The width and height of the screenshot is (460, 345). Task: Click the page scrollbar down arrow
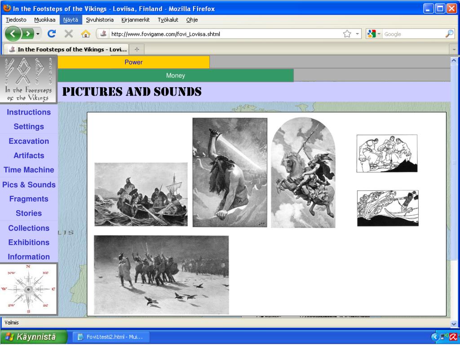[454, 323]
